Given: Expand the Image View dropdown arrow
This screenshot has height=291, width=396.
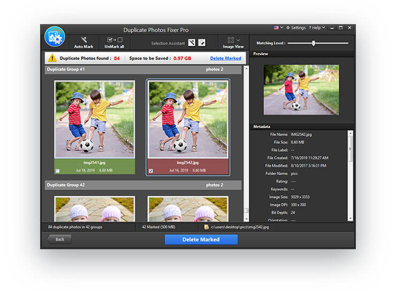Looking at the screenshot, I should (238, 40).
